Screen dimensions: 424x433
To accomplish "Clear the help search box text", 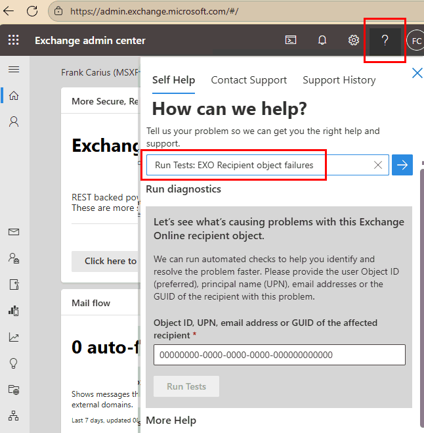I will pyautogui.click(x=378, y=166).
